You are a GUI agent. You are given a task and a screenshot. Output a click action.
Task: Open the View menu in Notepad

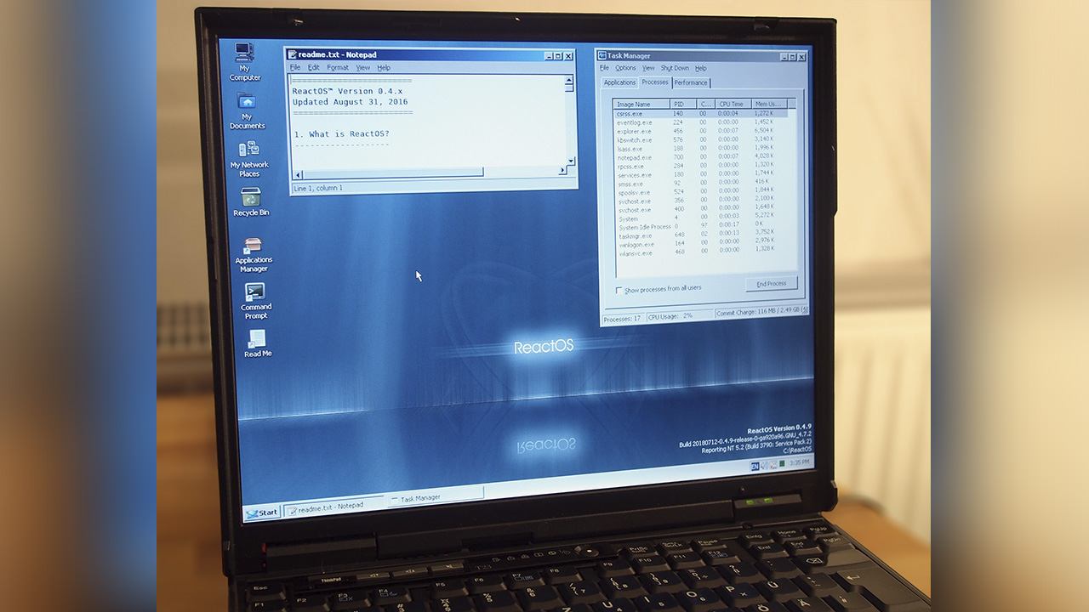(x=363, y=68)
